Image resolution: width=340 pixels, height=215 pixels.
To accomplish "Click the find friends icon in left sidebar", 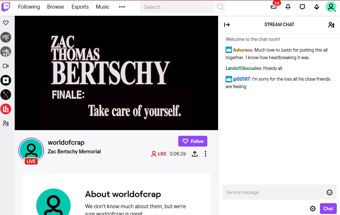I will pos(6,123).
